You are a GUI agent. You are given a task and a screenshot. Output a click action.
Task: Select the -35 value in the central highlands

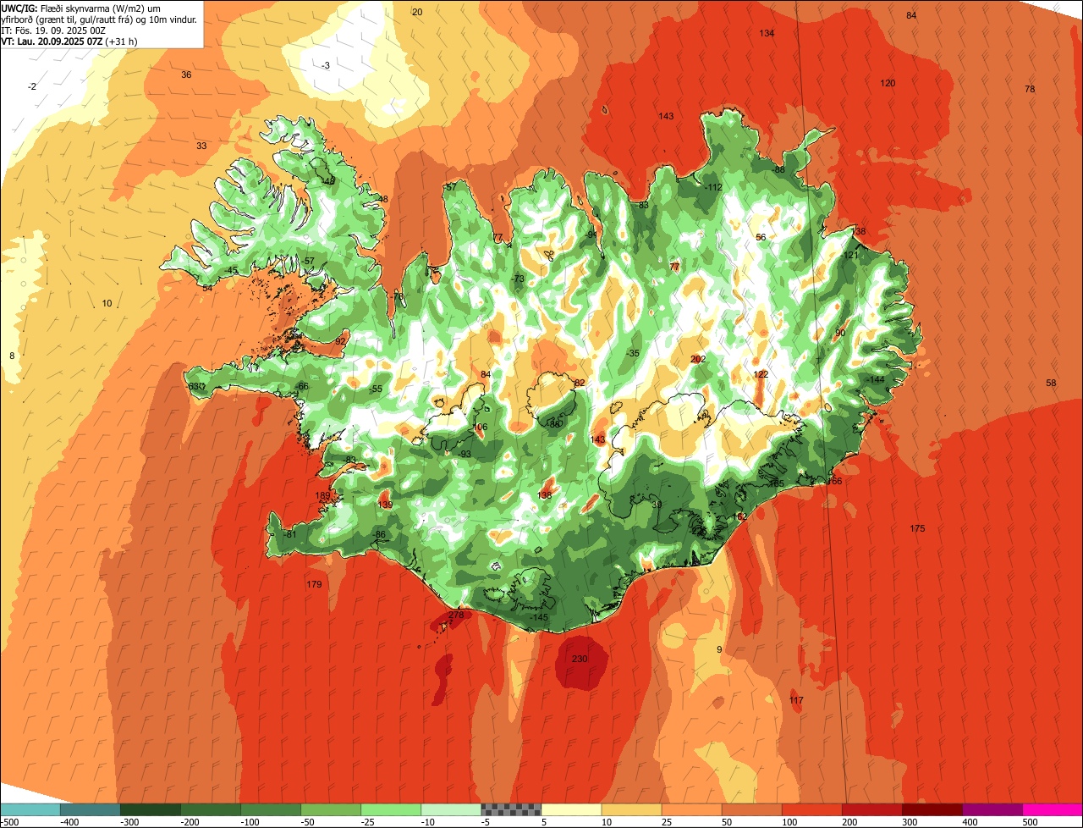point(632,353)
